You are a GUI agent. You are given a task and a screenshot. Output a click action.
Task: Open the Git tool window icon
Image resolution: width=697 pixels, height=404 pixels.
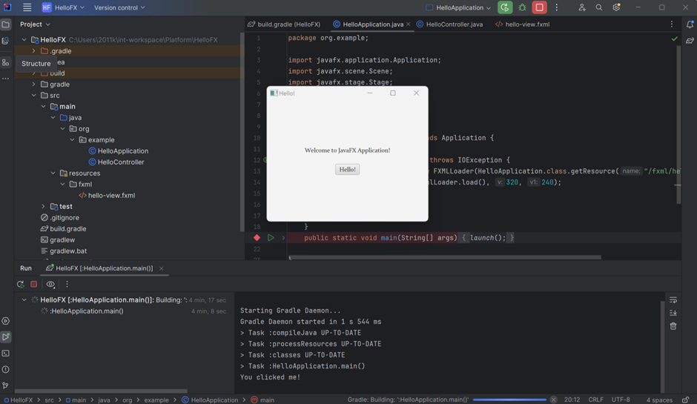(x=6, y=385)
